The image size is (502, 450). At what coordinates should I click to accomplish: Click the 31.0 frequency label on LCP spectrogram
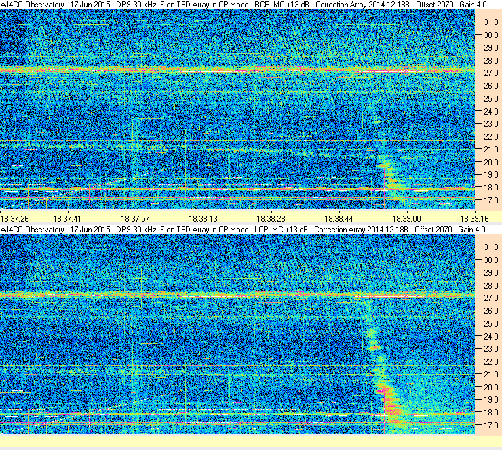(490, 247)
